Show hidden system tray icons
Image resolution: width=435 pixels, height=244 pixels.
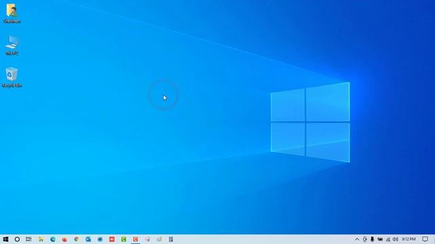357,239
